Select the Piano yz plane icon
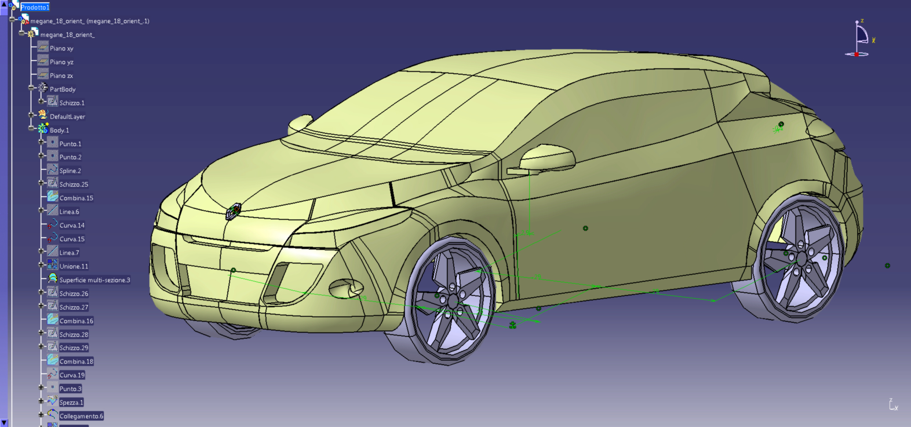911x427 pixels. click(x=43, y=61)
